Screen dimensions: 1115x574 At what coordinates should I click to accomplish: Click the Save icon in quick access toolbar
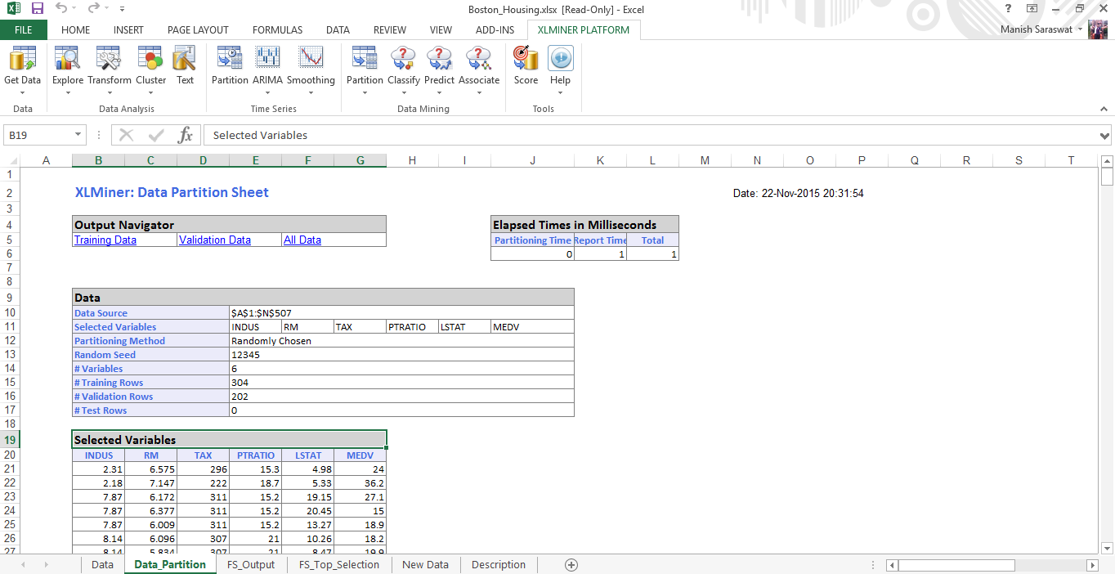[x=38, y=9]
